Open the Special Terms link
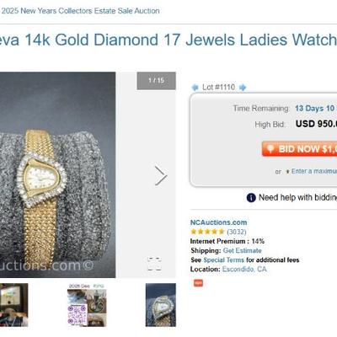Image resolution: width=337 pixels, height=337 pixels. [x=223, y=260]
